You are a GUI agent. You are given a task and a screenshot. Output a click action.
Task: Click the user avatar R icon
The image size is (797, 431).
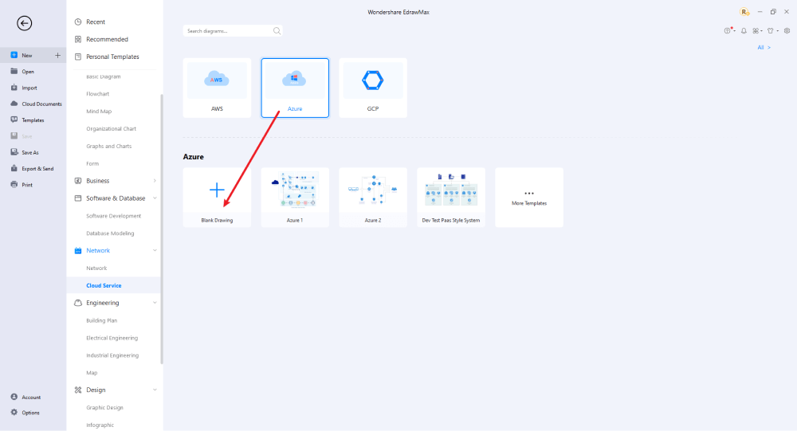tap(744, 12)
